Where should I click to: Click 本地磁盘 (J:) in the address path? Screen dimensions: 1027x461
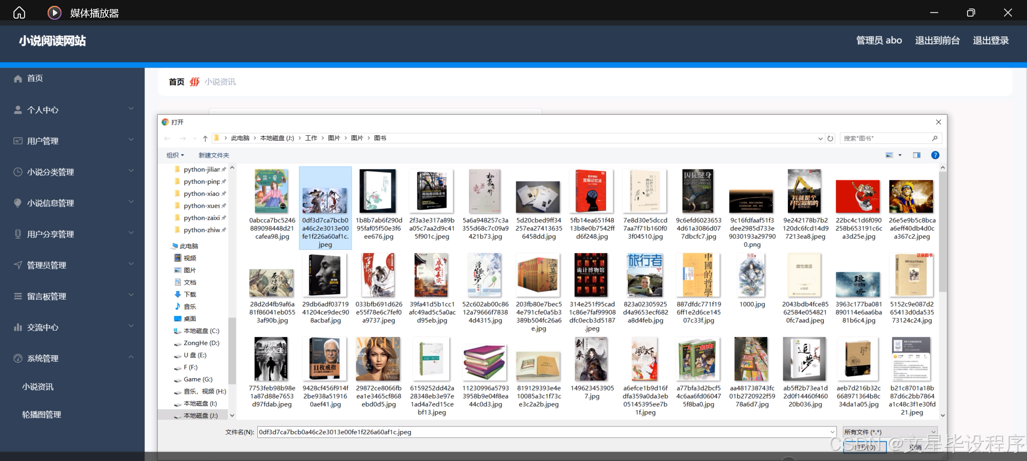tap(277, 138)
